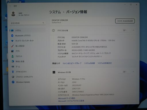The image size is (147, 110).
Task: Select the Windows Feature Experience Pack text
Action: 93,95
